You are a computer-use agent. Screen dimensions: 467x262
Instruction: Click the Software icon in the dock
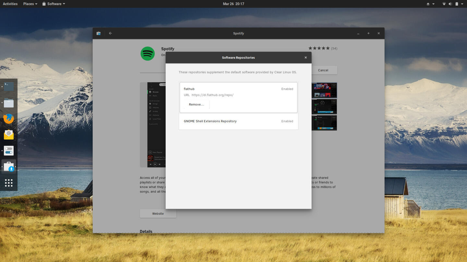[9, 167]
